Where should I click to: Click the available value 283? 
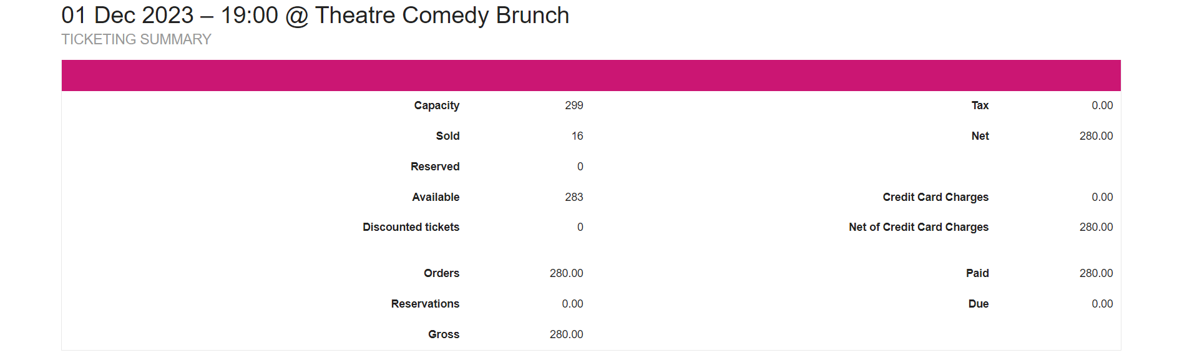[574, 197]
